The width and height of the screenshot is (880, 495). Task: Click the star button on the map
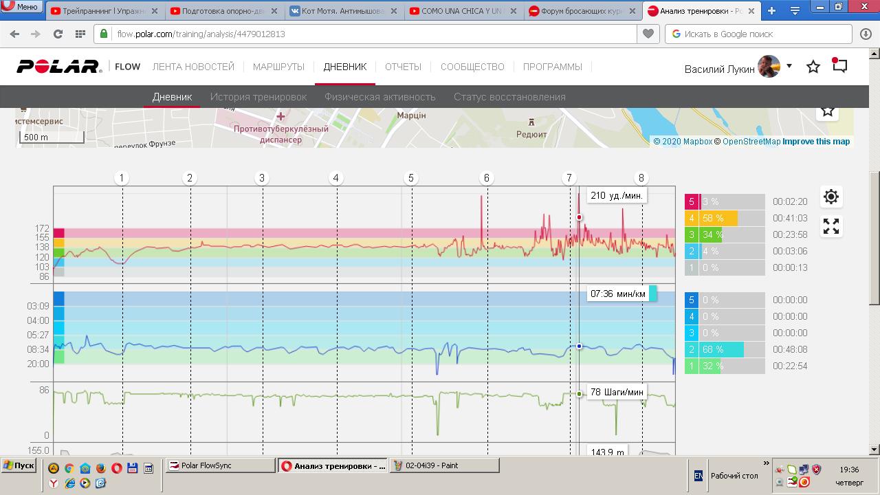click(828, 111)
